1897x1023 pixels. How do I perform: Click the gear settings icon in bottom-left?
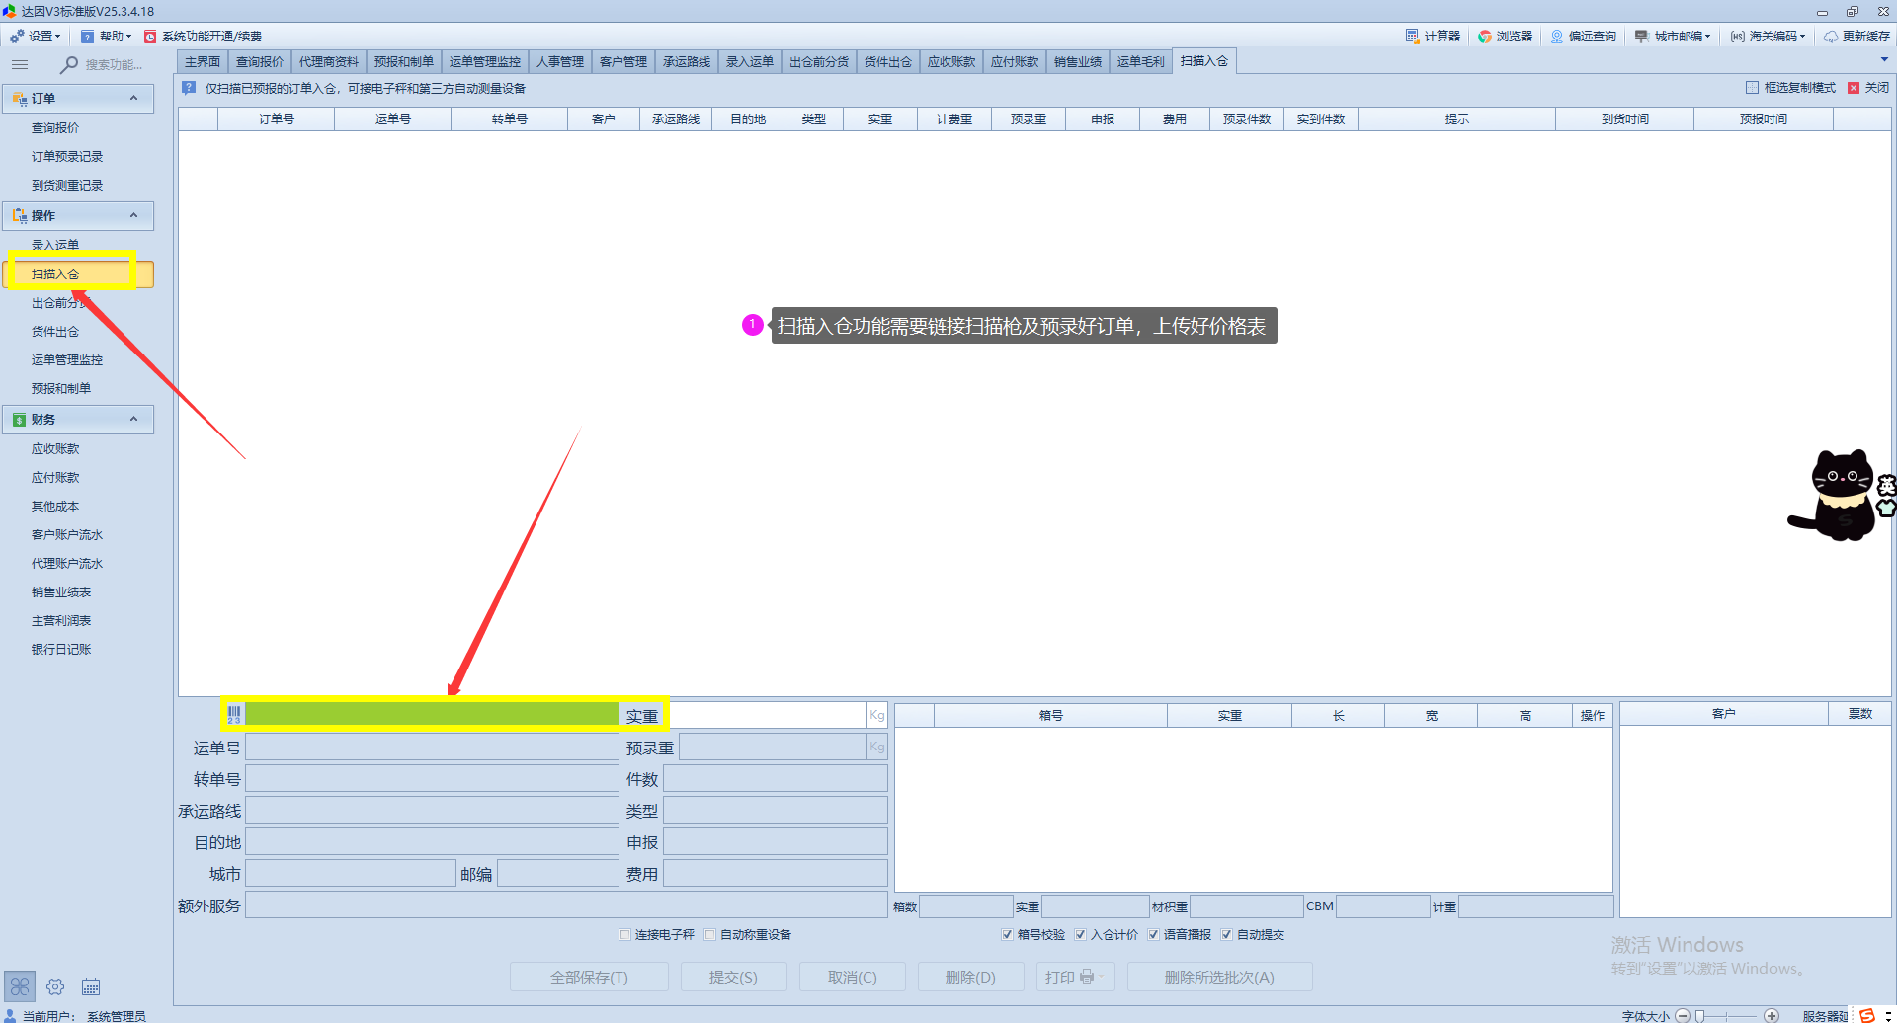coord(55,986)
